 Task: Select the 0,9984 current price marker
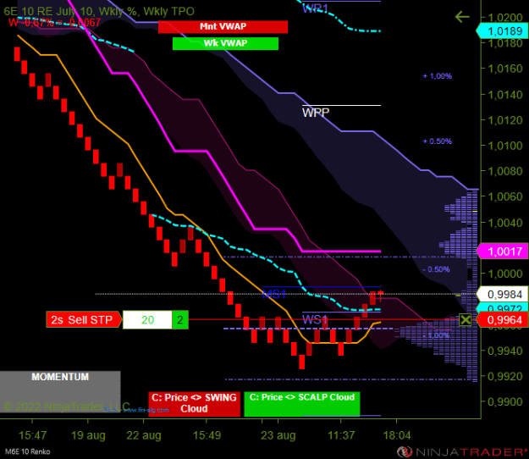point(503,295)
